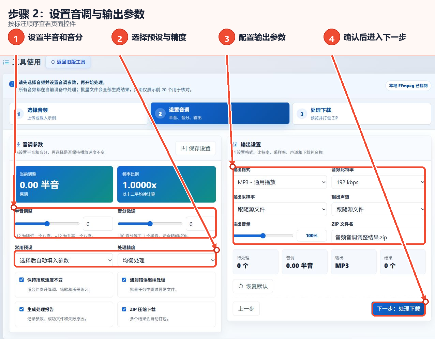The image size is (435, 339).
Task: Click the file icon beside 输出设置
Action: pyautogui.click(x=235, y=145)
